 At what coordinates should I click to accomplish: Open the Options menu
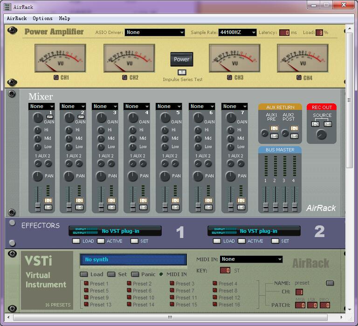click(x=42, y=19)
